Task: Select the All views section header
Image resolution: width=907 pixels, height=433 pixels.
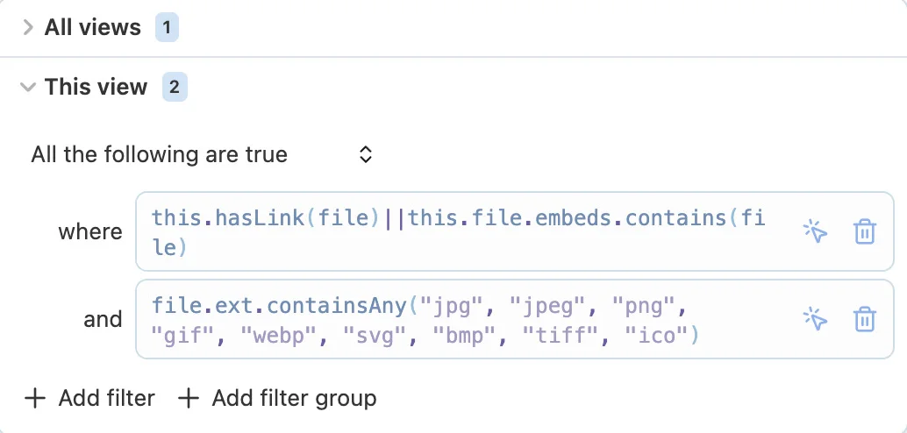Action: tap(93, 27)
